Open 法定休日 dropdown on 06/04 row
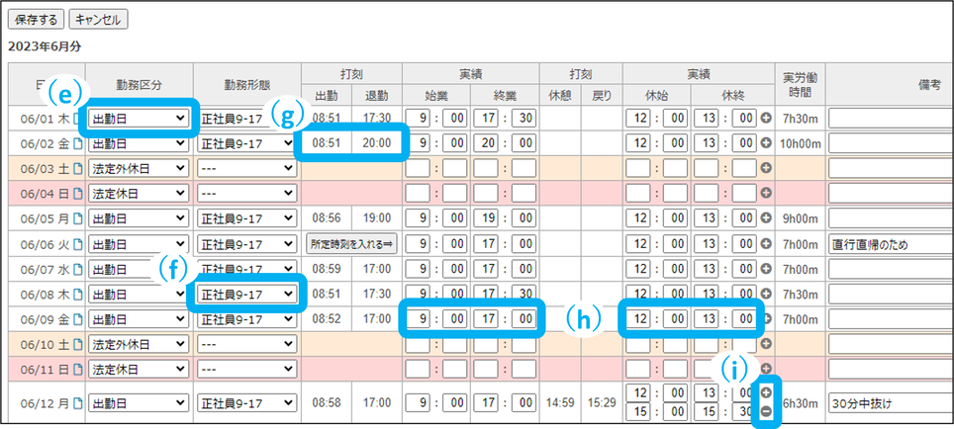 [139, 194]
